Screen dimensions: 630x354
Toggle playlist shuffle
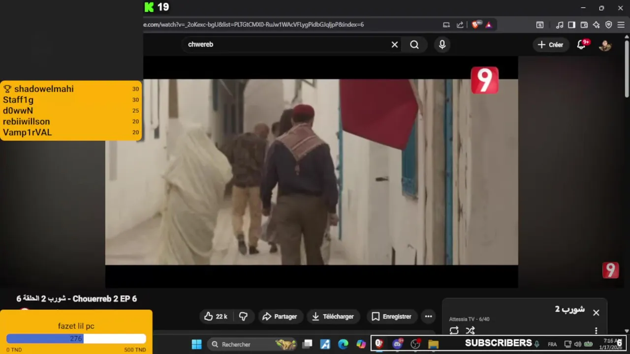tap(471, 330)
